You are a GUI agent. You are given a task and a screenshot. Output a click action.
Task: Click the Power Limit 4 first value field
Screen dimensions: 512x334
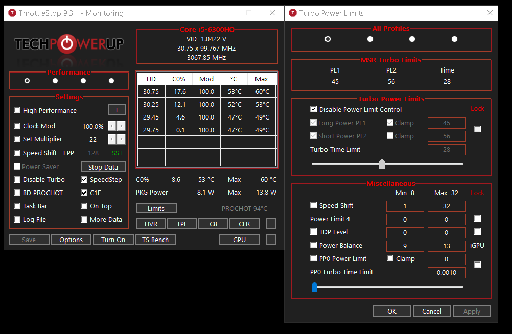[405, 220]
